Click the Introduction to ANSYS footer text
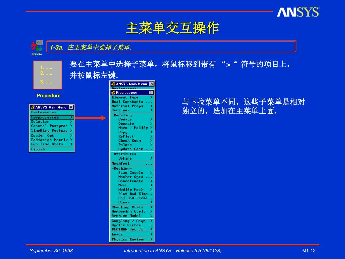 [172, 251]
